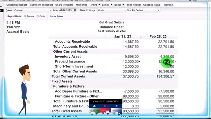
Task: Click the Feb 28, 23 column header
Action: pos(158,37)
